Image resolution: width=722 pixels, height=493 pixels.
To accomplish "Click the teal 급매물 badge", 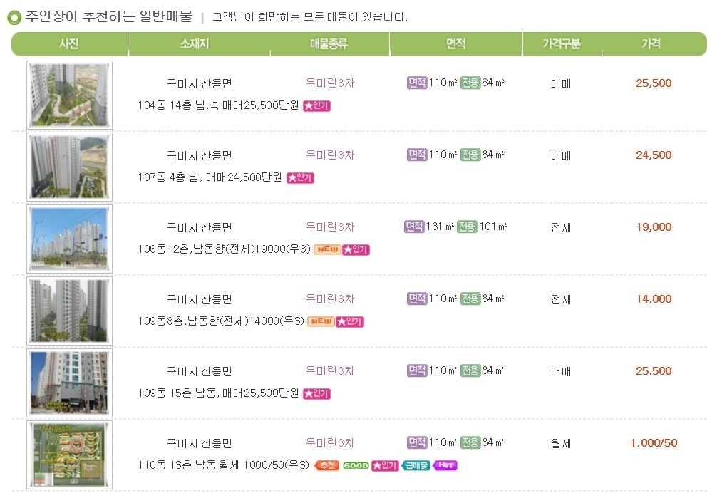I will tap(416, 465).
